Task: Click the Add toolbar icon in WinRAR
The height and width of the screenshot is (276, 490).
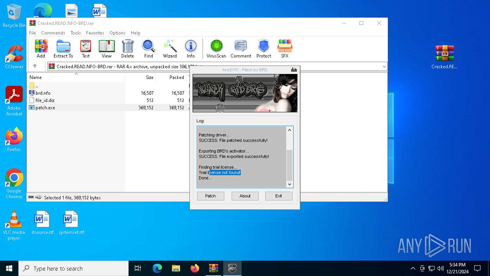Action: [x=41, y=49]
